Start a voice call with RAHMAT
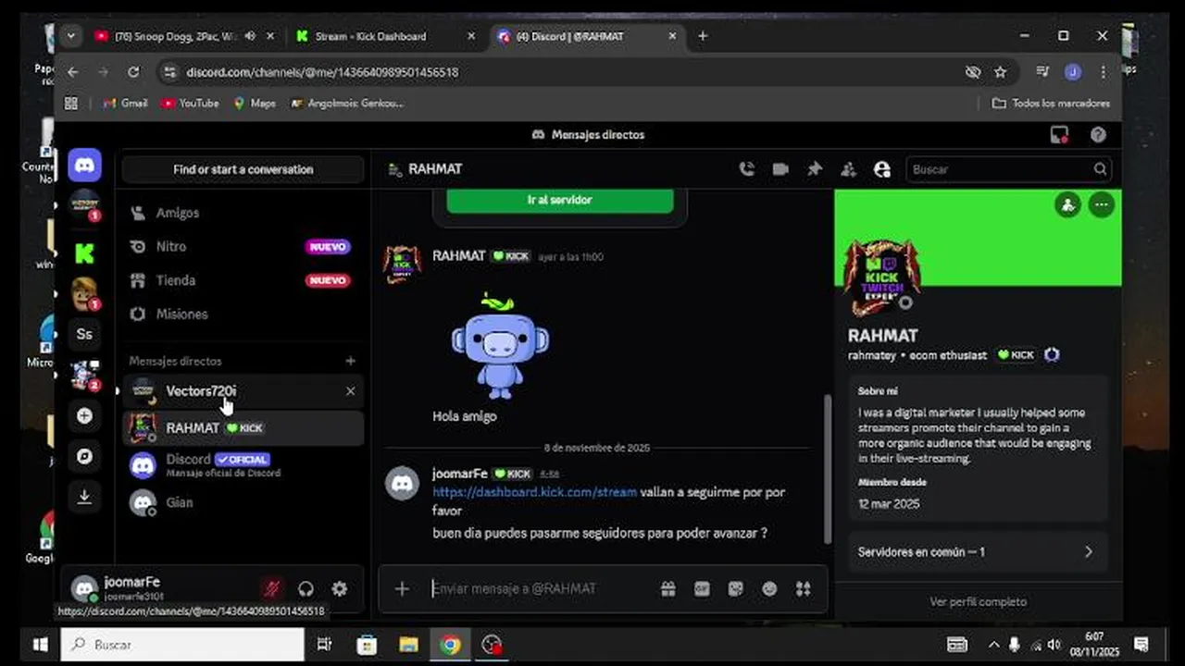This screenshot has width=1185, height=666. click(x=746, y=169)
